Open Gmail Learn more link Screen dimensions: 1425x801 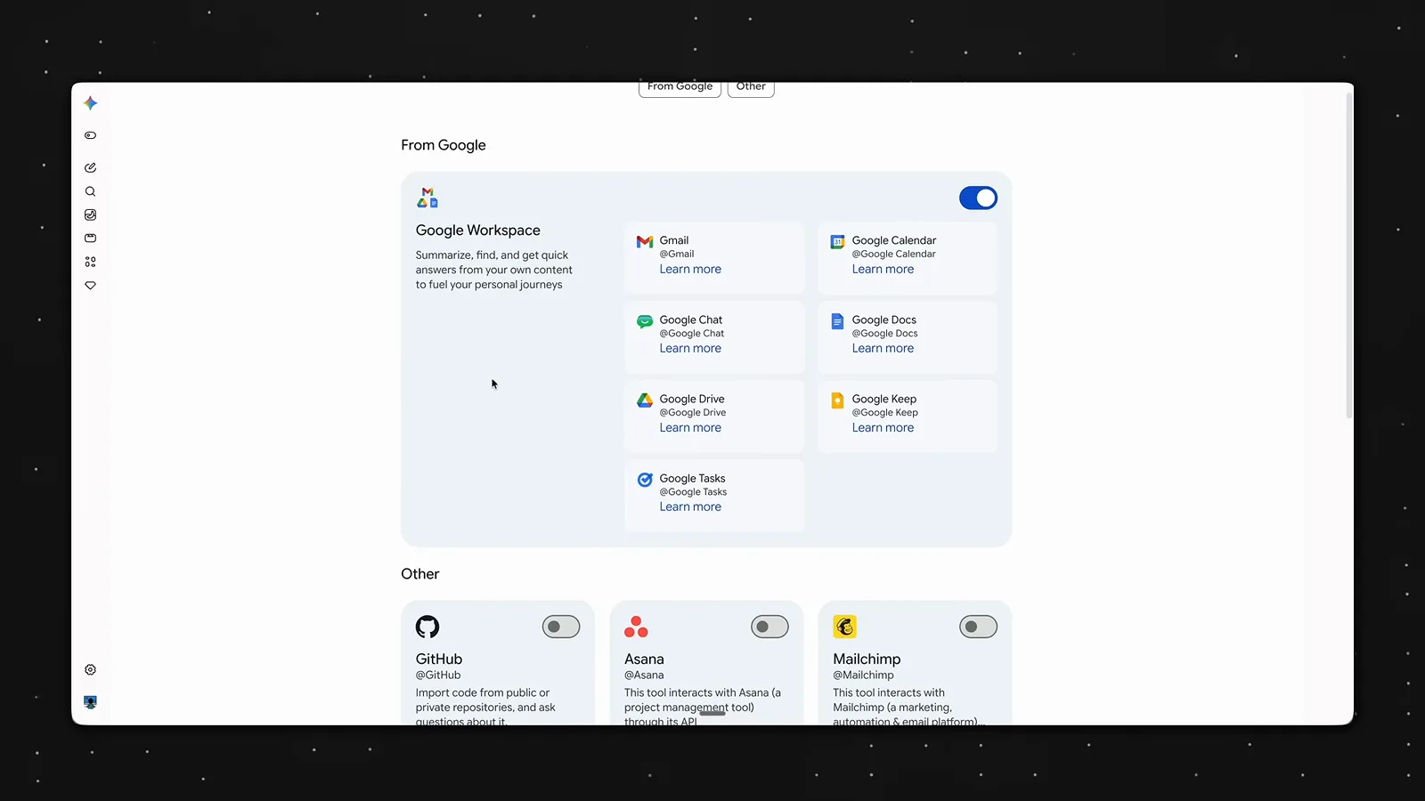point(690,269)
